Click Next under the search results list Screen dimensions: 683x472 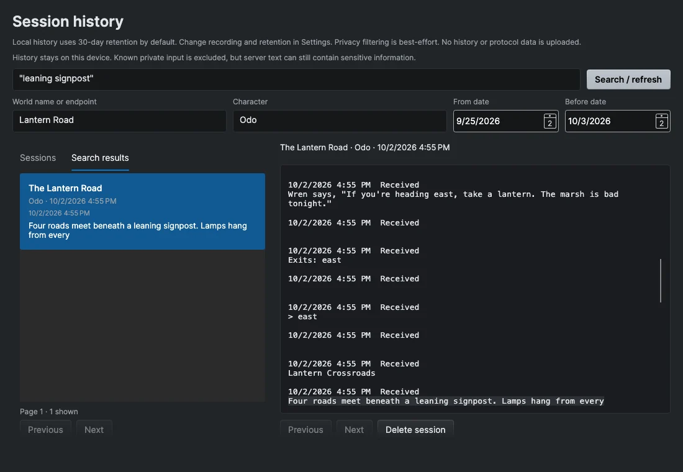click(94, 429)
